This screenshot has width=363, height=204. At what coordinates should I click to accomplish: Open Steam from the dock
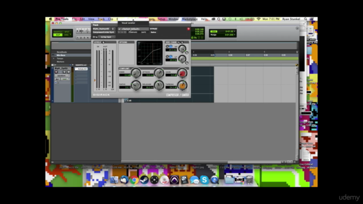(x=144, y=180)
